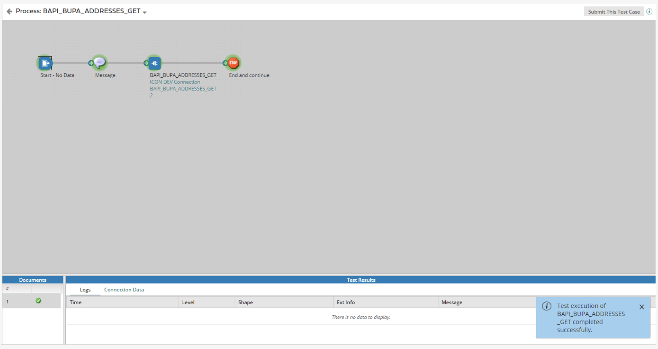The image size is (658, 349).
Task: Click the Level column header
Action: [x=188, y=302]
